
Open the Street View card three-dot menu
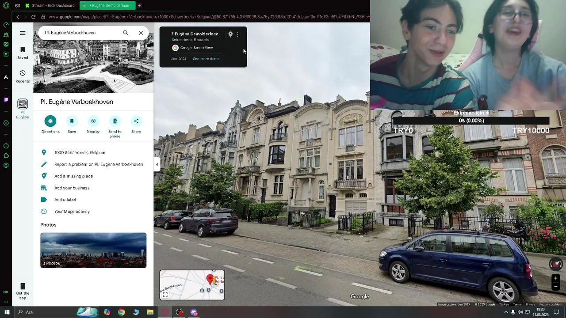pyautogui.click(x=237, y=34)
